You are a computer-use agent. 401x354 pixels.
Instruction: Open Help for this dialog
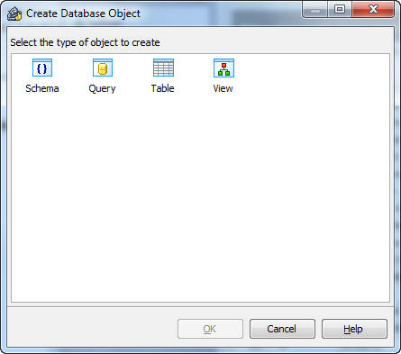point(354,329)
